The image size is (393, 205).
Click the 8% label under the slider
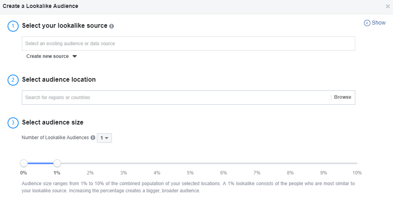pos(290,173)
